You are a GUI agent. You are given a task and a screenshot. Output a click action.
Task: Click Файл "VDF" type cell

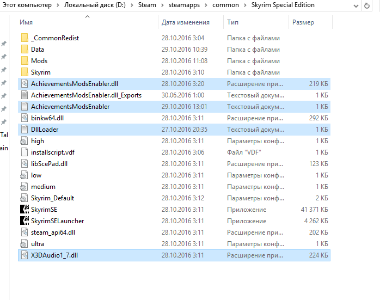[x=244, y=152]
